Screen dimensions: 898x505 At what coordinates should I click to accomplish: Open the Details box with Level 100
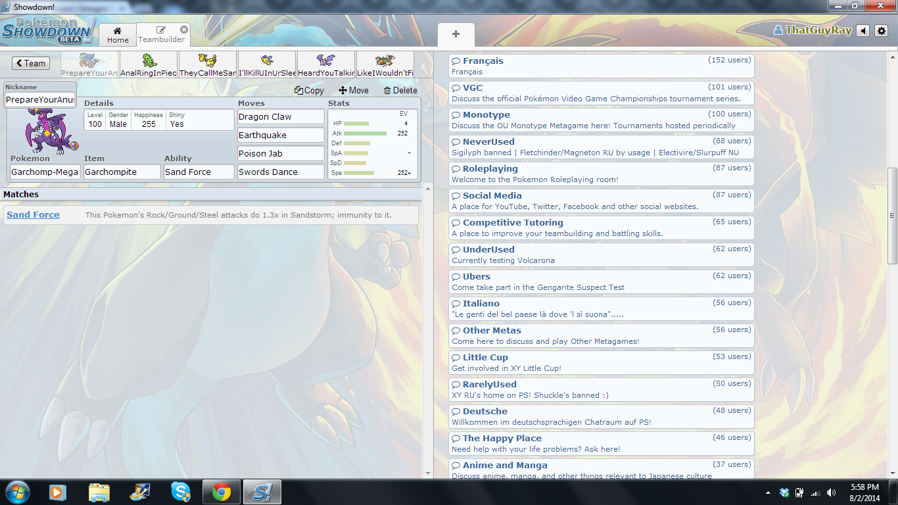(159, 120)
